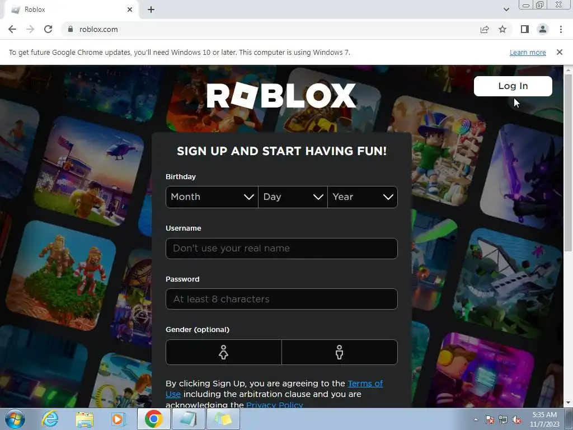Minimize the Chrome window
573x430 pixels.
click(x=526, y=5)
